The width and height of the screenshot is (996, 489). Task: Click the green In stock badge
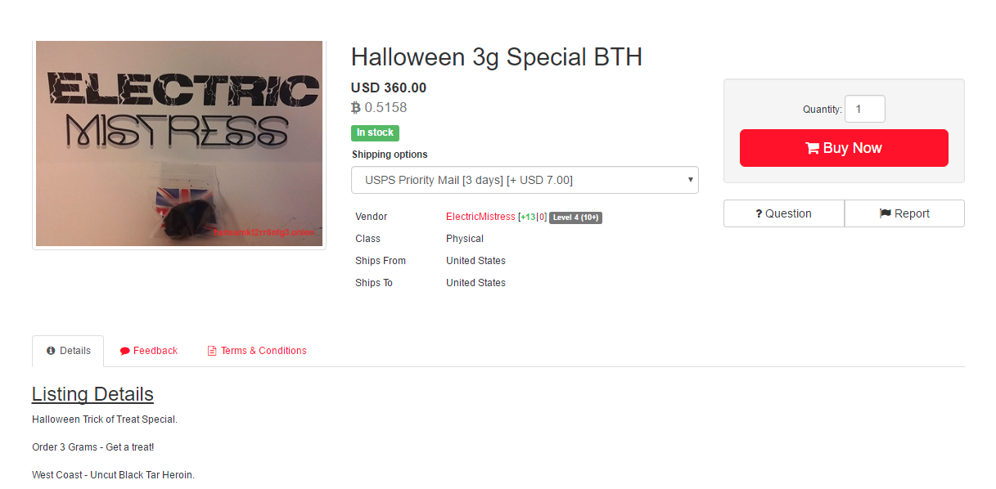point(375,132)
